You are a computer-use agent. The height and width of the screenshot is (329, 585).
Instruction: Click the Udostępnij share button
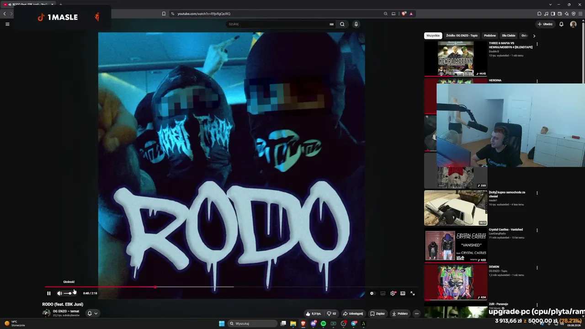click(353, 313)
